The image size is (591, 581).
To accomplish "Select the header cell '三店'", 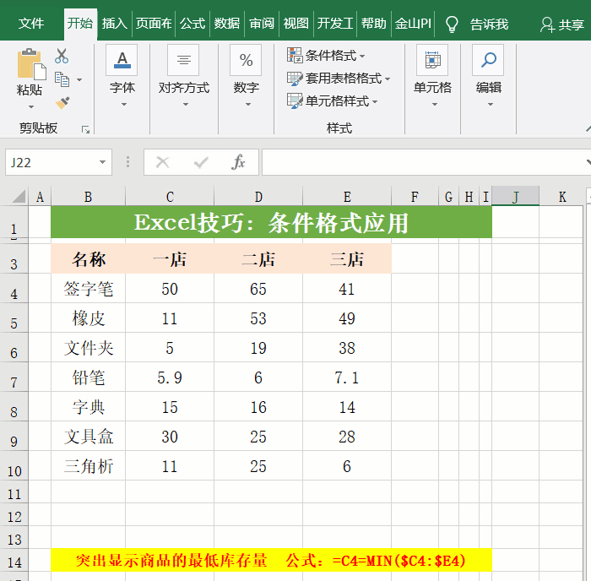I will [x=347, y=258].
